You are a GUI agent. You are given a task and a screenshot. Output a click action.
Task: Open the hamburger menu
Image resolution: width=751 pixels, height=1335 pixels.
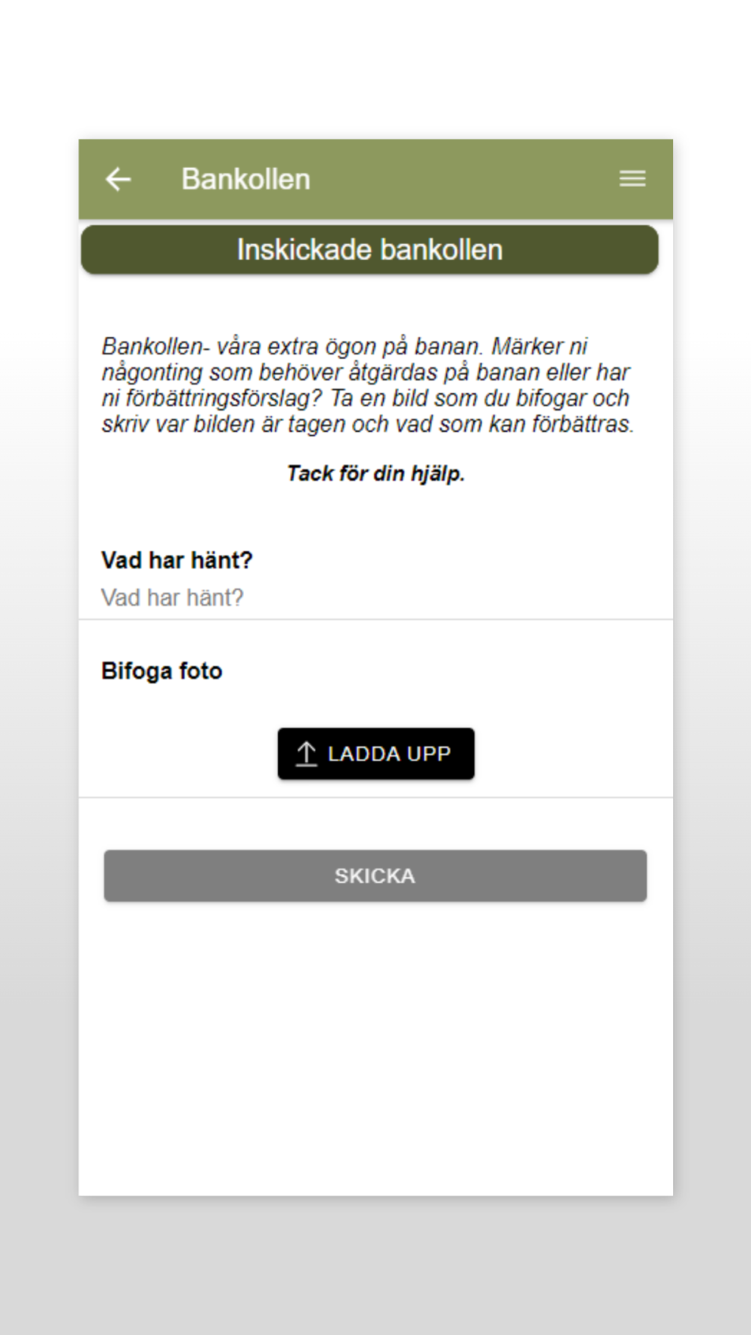point(632,179)
